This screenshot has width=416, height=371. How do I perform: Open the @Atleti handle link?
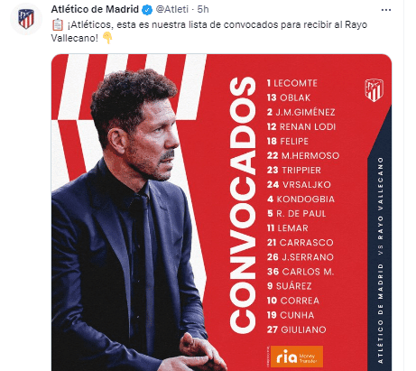click(x=172, y=10)
